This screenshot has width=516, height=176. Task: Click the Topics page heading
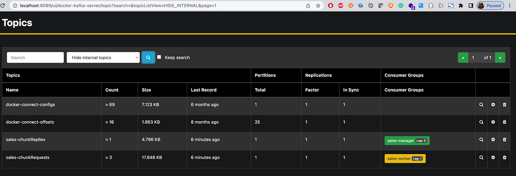click(17, 23)
